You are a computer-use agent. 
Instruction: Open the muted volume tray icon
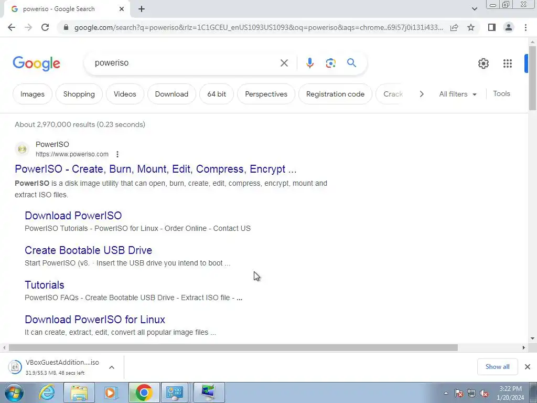coord(484,393)
